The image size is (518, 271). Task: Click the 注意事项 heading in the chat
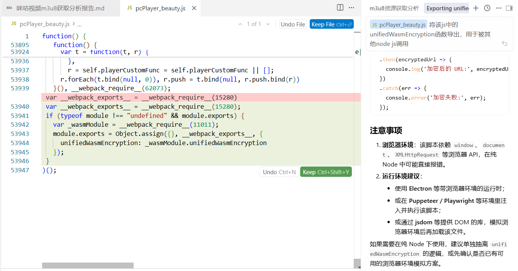386,131
